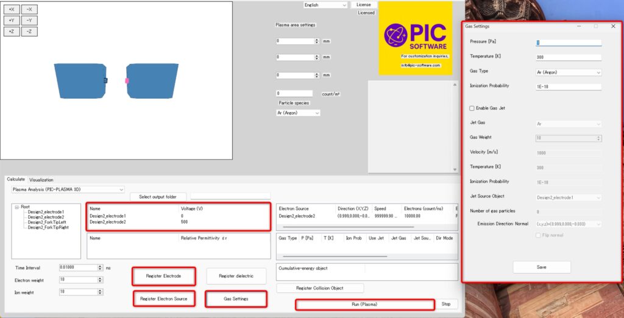The image size is (624, 318).
Task: Enable the Gas Jet checkbox
Action: (x=472, y=108)
